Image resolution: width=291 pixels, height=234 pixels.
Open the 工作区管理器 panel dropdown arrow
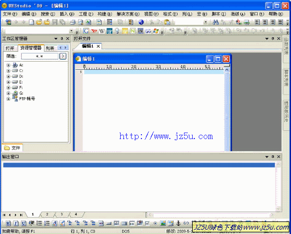(x=56, y=39)
